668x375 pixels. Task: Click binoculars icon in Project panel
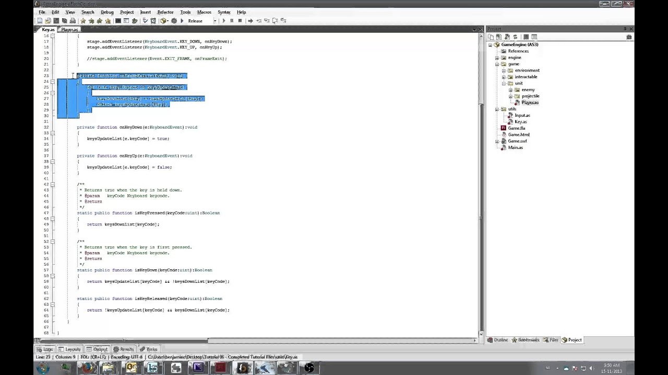629,37
